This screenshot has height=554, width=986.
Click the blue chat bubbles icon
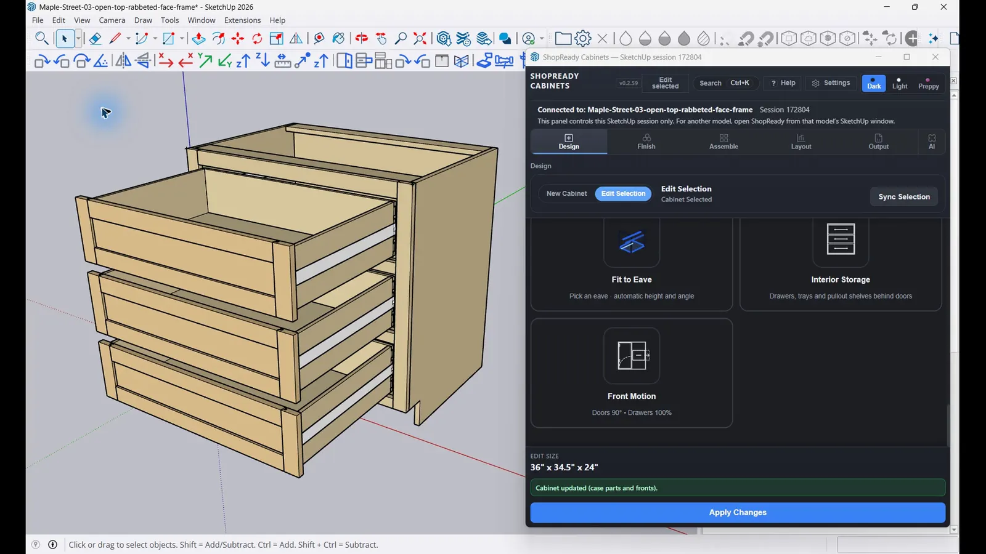[505, 39]
